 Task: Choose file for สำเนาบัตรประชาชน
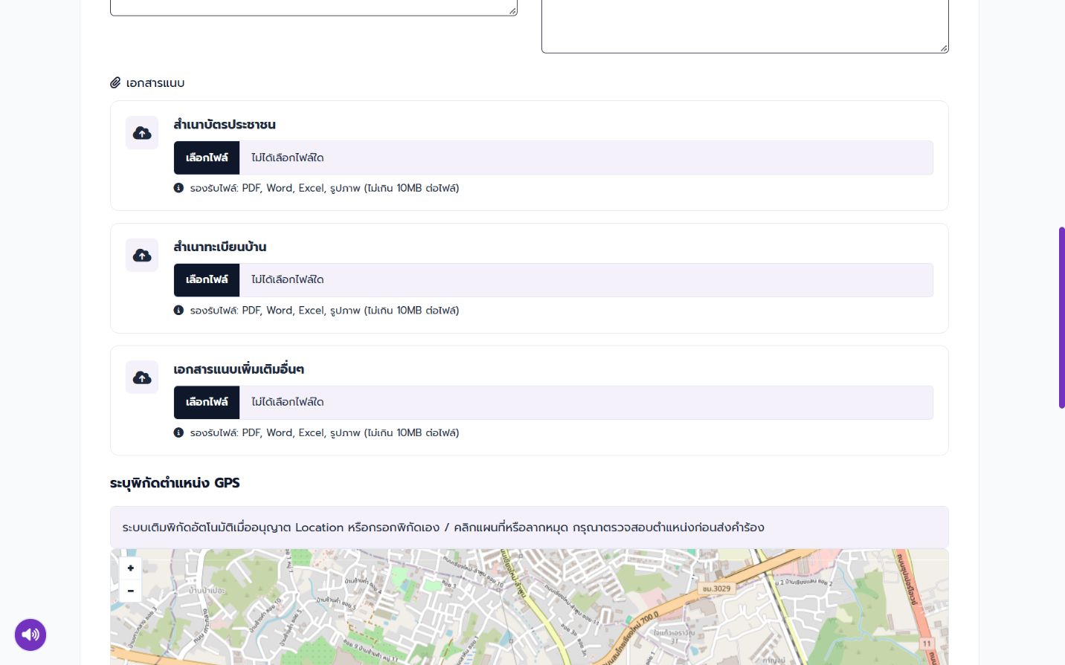[207, 158]
